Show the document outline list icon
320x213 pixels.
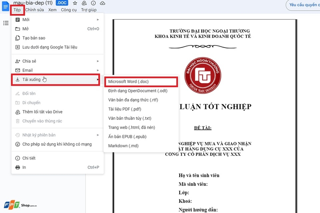(x=6, y=23)
